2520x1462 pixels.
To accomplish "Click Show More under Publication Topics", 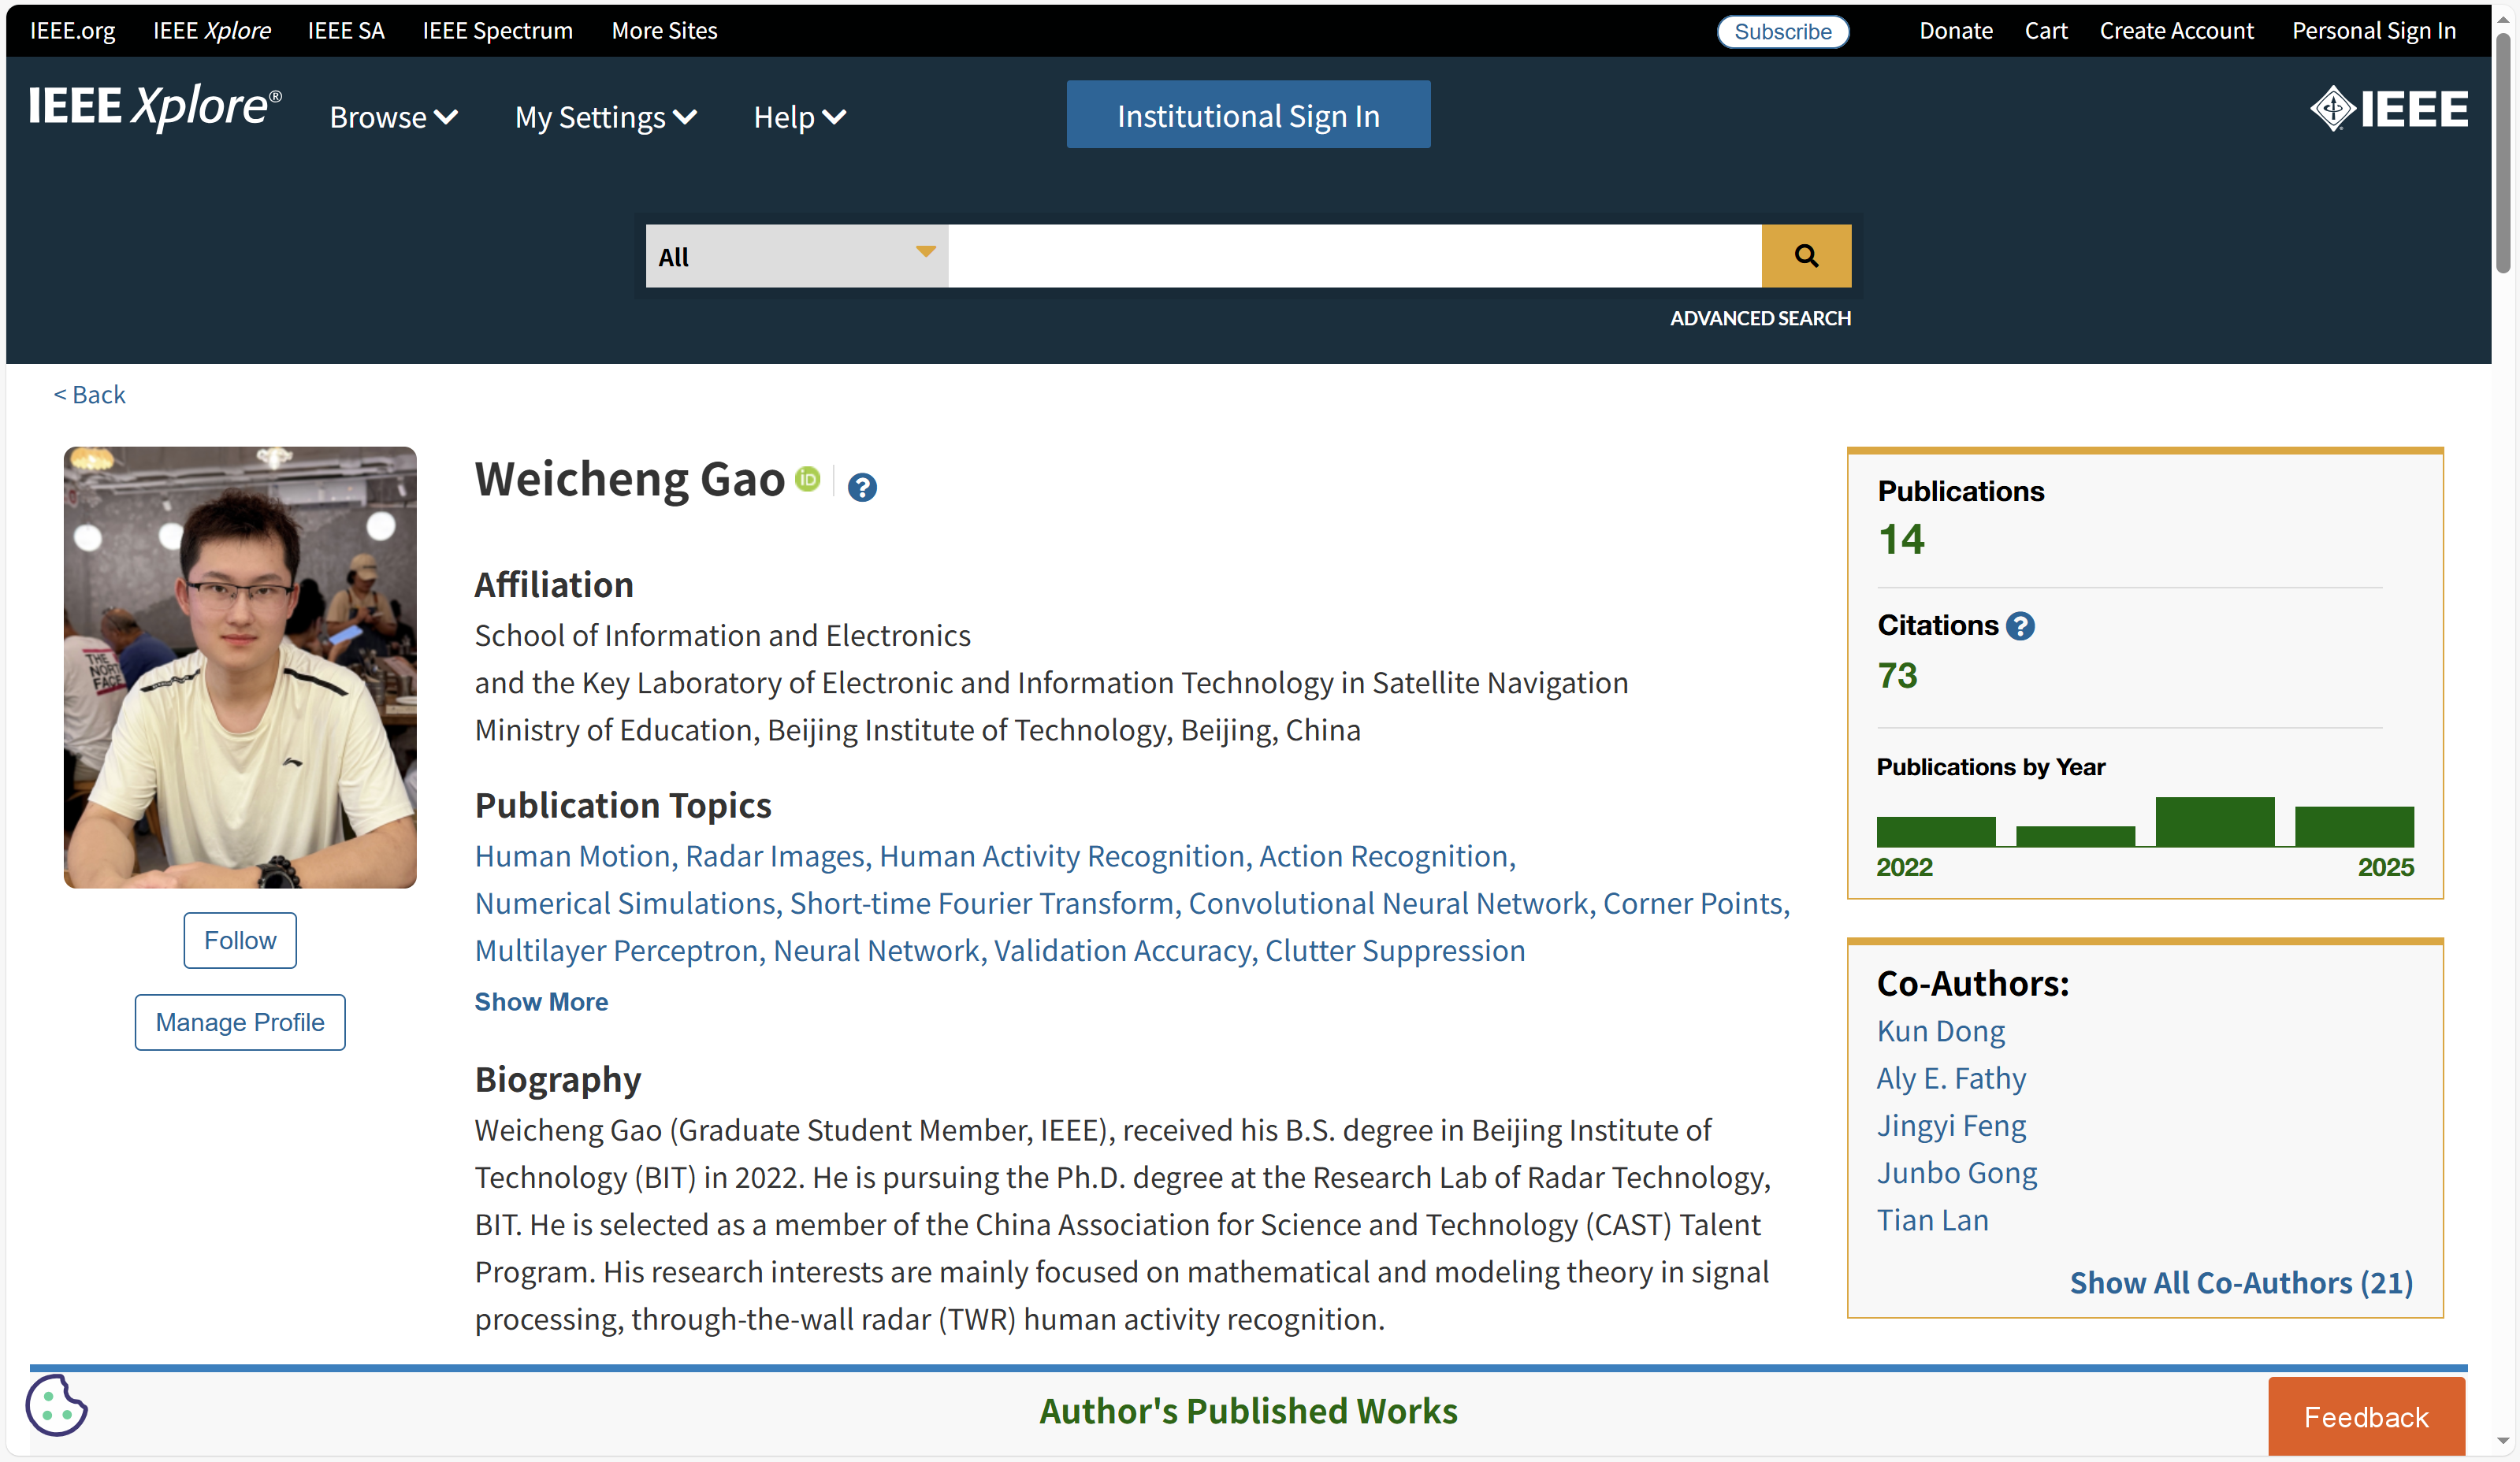I will 541,1001.
